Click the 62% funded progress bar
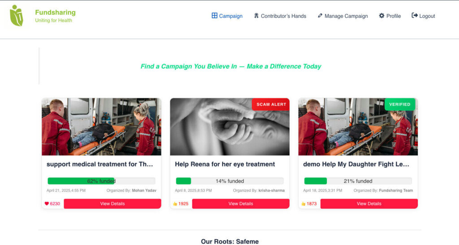Screen dimensions: 459x245 [x=101, y=181]
